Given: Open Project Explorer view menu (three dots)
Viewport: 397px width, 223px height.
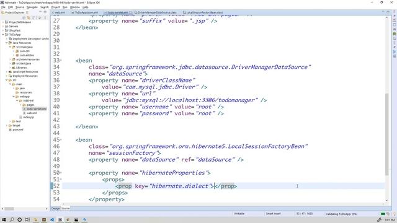Looking at the screenshot, I should coord(45,18).
